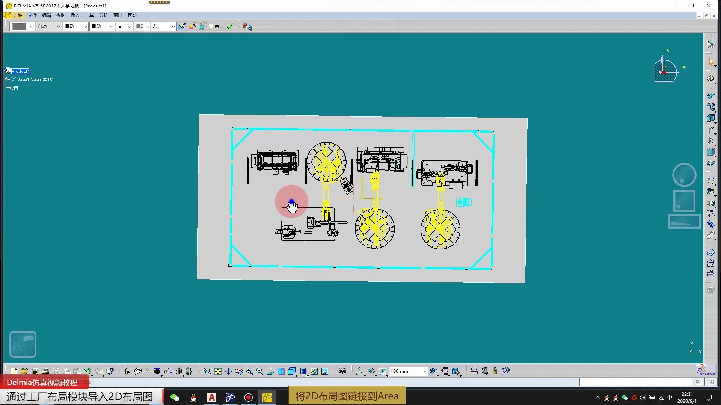Open the 插入 (Insert) menu

75,15
